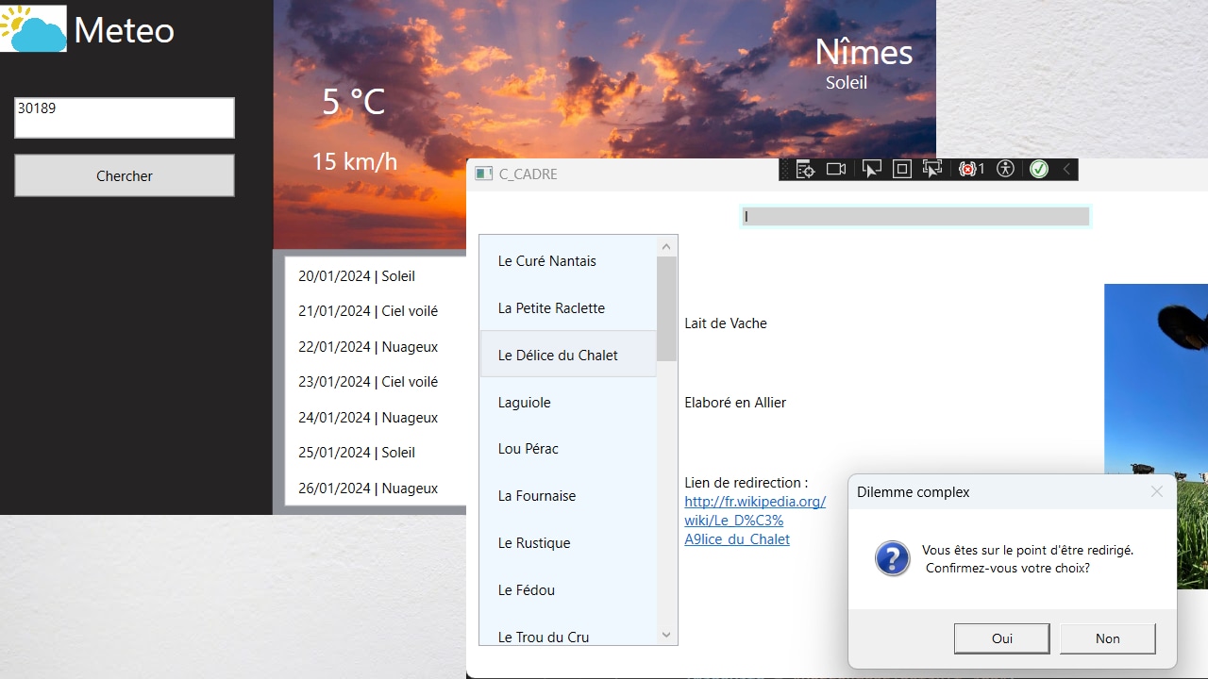1208x679 pixels.
Task: Click the blue question mark dialog icon
Action: click(x=892, y=558)
